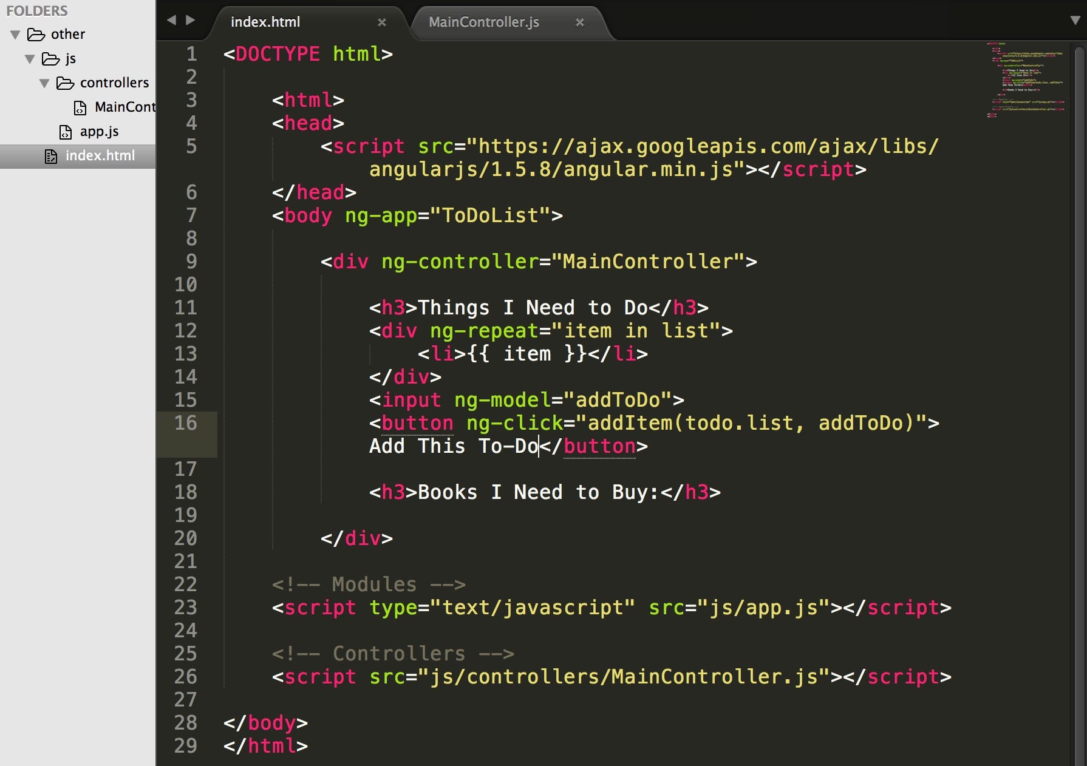Click the MainController.js file icon under controllers
Viewport: 1087px width, 766px height.
(80, 107)
